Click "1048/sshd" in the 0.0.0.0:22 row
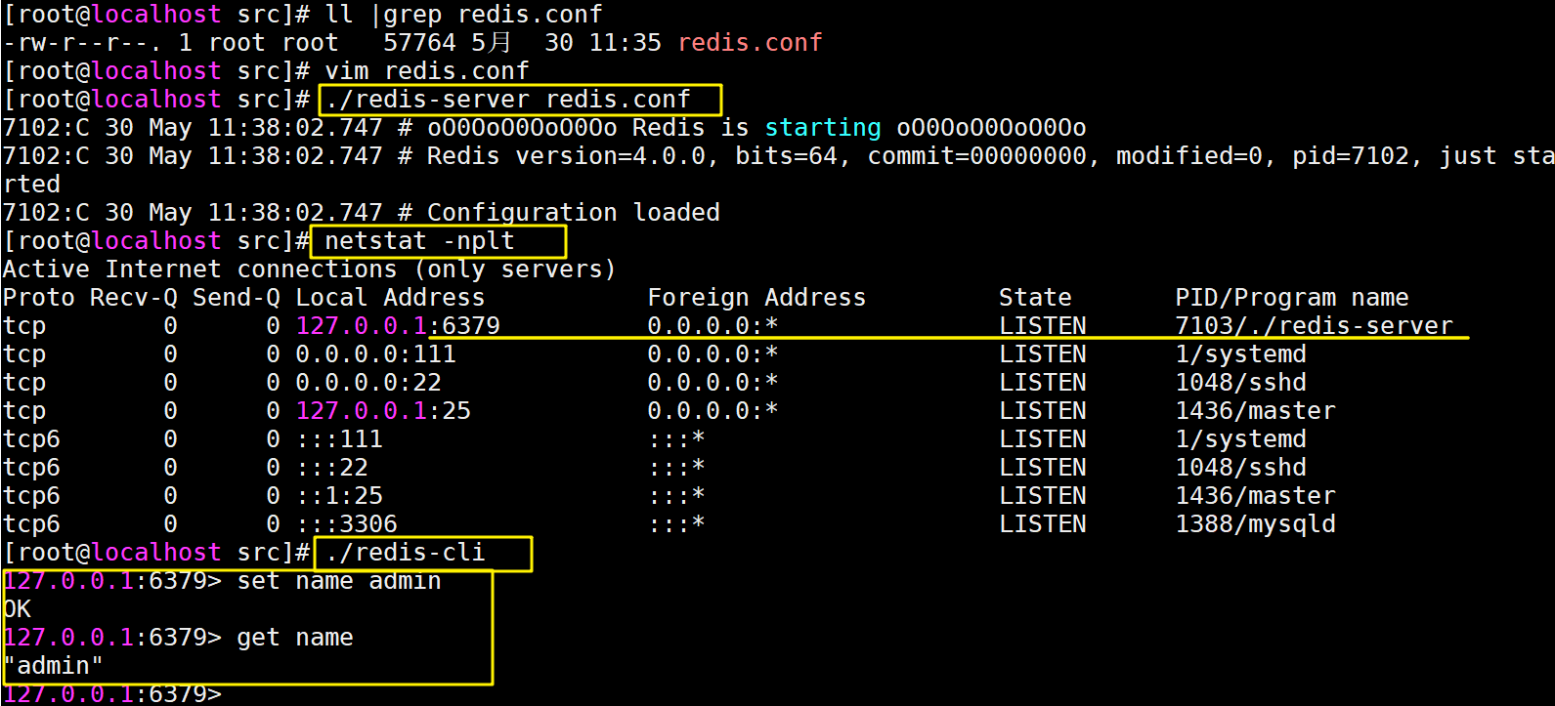 [x=1241, y=383]
